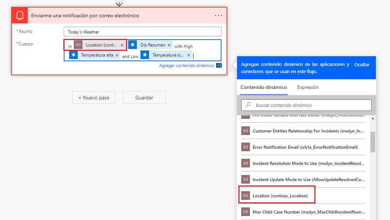Viewport: 390px width, 220px height.
Task: Click the blue + icon next to Agregar contenido dinámico
Action: coord(218,66)
